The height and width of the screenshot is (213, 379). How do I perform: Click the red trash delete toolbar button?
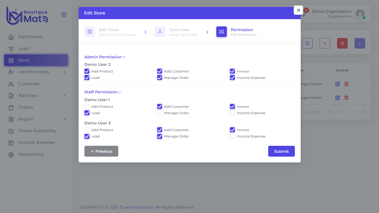pos(342,43)
